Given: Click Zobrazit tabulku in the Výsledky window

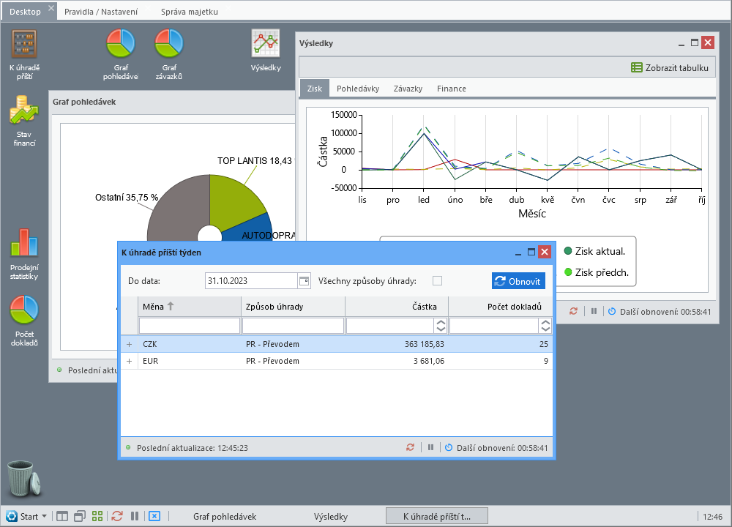Looking at the screenshot, I should pos(670,67).
